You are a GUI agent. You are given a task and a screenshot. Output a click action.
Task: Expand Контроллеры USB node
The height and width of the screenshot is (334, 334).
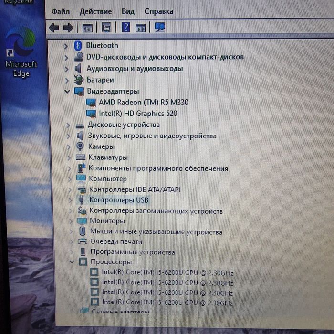(70, 200)
